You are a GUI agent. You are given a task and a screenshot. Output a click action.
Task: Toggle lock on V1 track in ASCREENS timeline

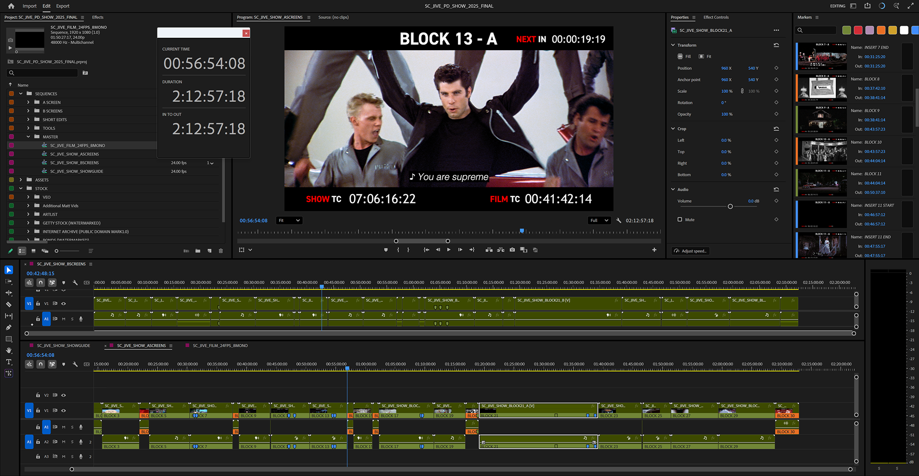pos(38,410)
